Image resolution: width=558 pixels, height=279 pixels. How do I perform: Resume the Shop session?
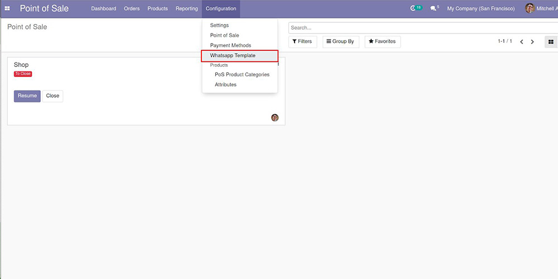pos(27,96)
